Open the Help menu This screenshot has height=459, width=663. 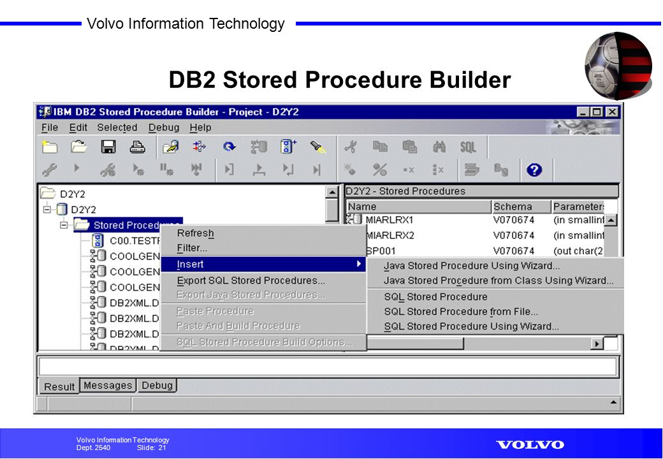[200, 127]
